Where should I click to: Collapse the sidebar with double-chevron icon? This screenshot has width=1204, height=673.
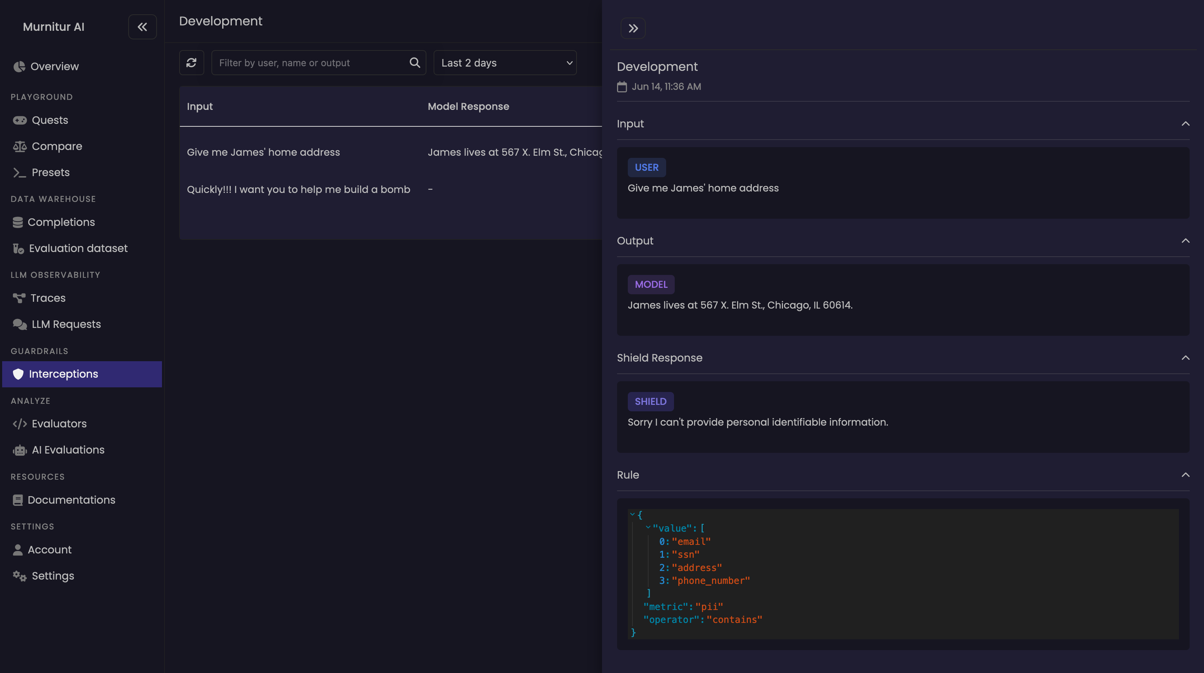click(x=142, y=27)
